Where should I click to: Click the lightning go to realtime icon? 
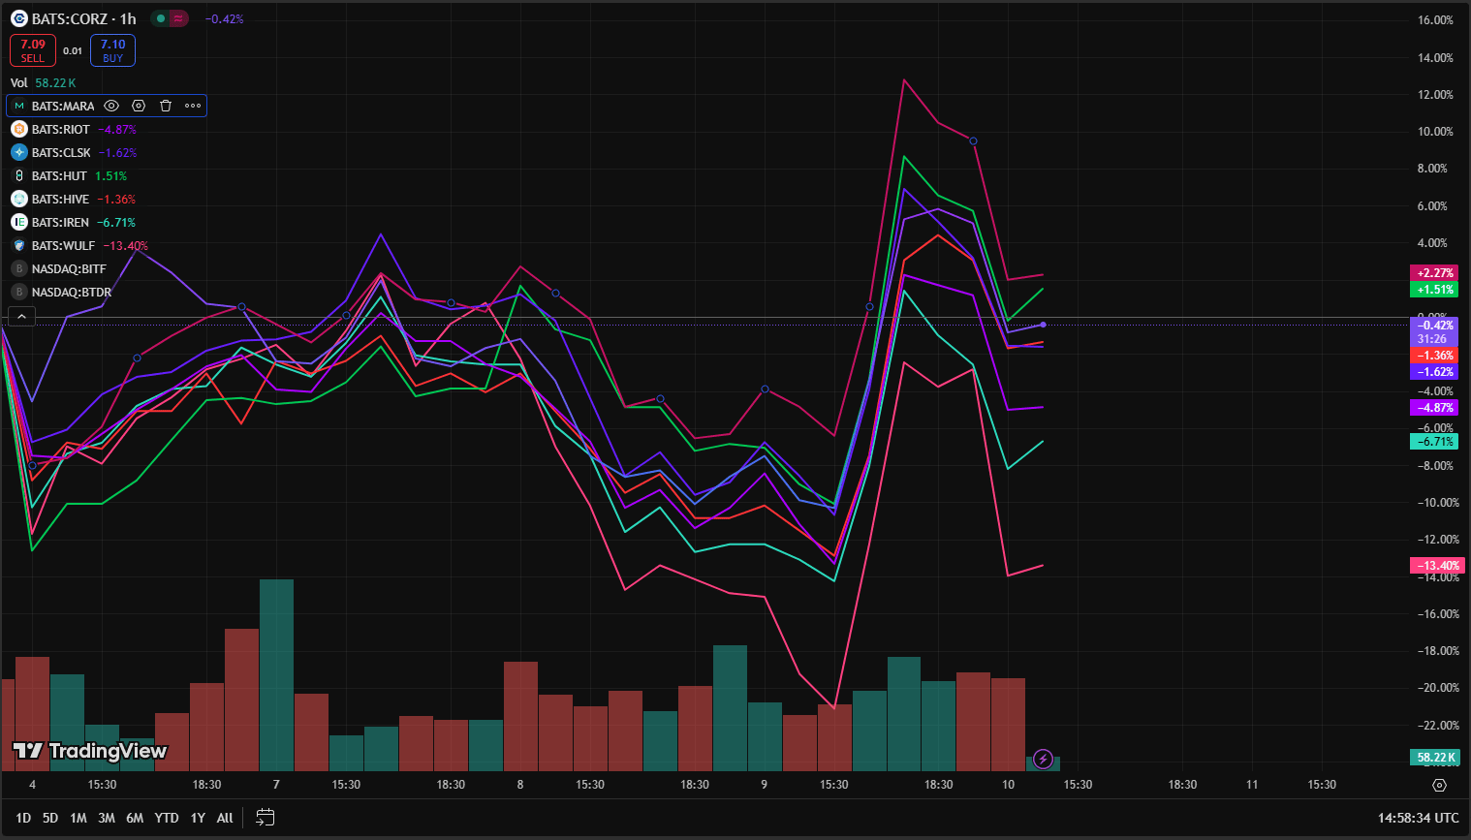(x=1043, y=759)
